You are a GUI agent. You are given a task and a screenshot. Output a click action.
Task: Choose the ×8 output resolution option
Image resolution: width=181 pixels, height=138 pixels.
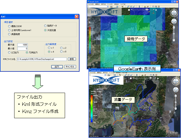click(x=62, y=52)
